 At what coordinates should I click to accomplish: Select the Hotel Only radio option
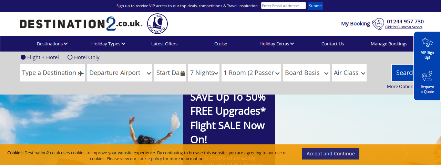(70, 57)
